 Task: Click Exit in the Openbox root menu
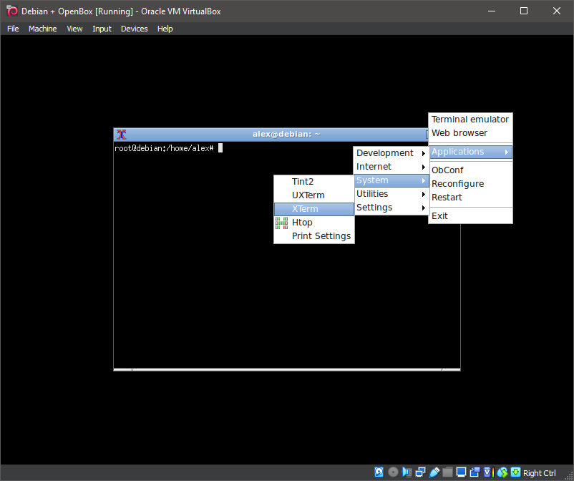coord(439,215)
